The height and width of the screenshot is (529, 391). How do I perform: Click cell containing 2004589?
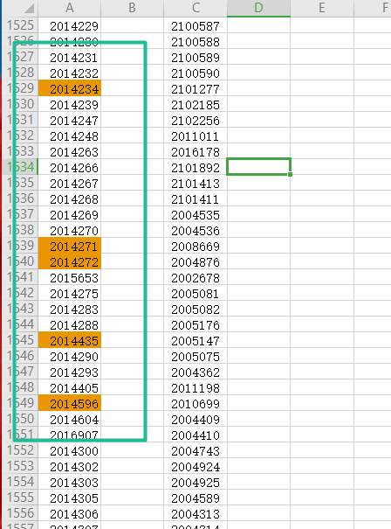pos(195,498)
